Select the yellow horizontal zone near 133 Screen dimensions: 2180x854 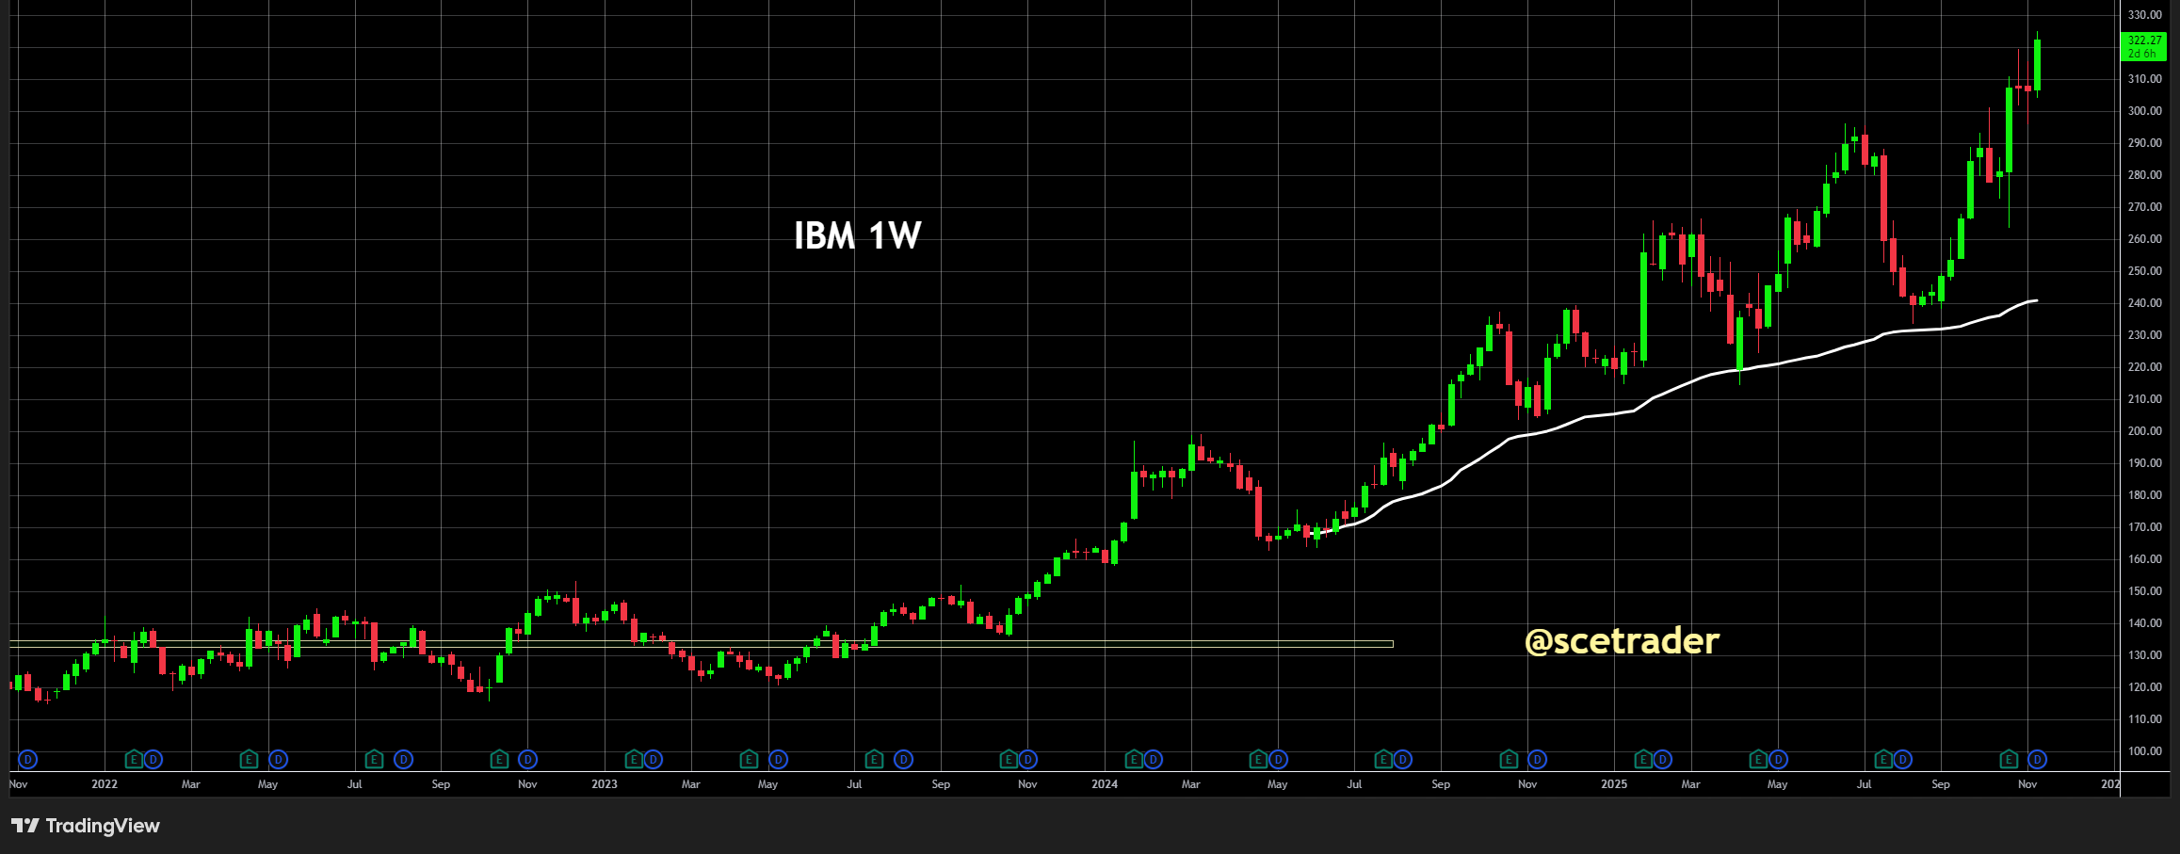702,644
